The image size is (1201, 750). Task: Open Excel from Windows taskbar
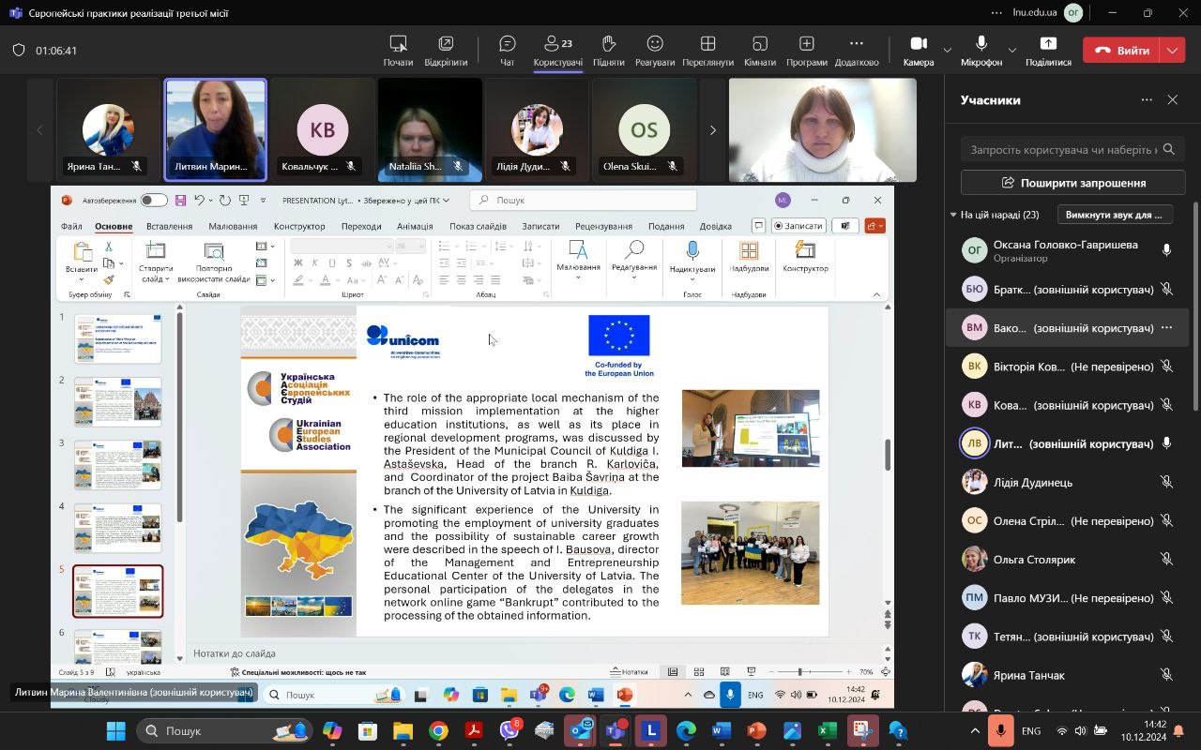click(827, 730)
